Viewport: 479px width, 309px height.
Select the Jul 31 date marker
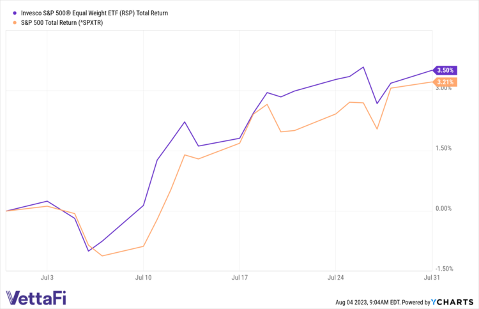click(x=431, y=279)
